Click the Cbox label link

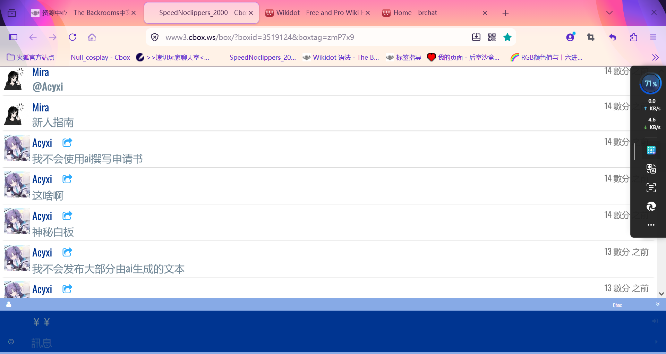(617, 305)
